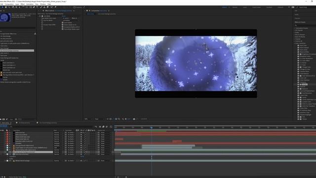The height and width of the screenshot is (178, 316).
Task: Click the Photo Filter effect icon
Action: click(x=298, y=108)
